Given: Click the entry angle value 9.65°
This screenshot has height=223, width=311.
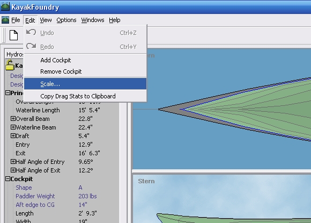Looking at the screenshot, I should click(86, 162).
